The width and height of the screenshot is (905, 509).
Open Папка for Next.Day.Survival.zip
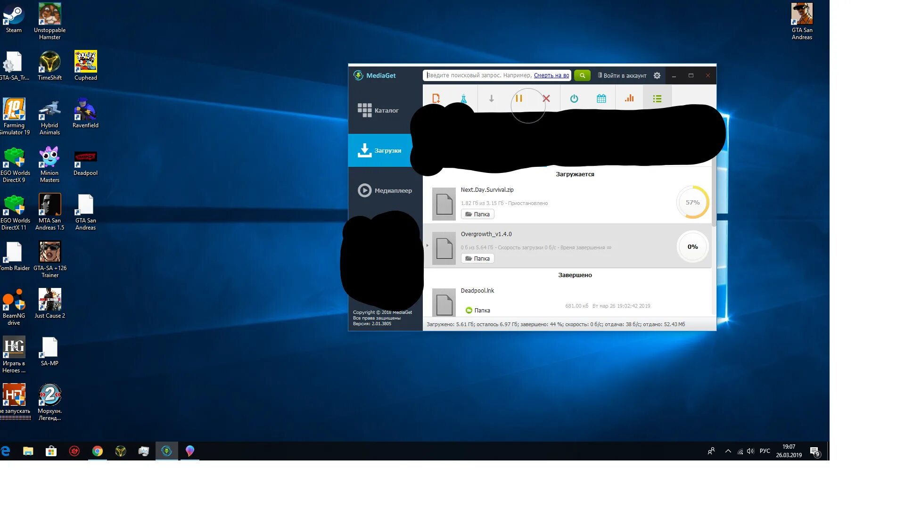coord(477,214)
